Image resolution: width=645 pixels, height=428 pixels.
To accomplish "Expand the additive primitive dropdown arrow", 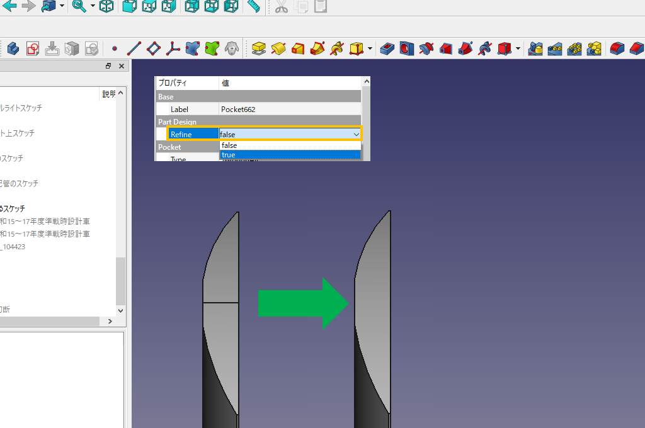I will 370,48.
